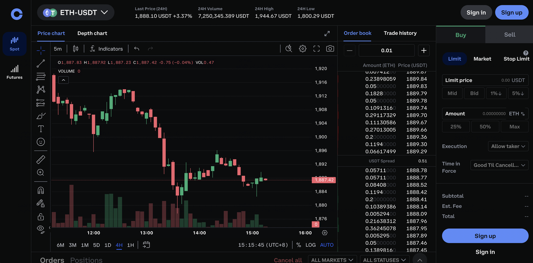Switch to the Trade history tab
This screenshot has width=533, height=263.
(x=400, y=33)
